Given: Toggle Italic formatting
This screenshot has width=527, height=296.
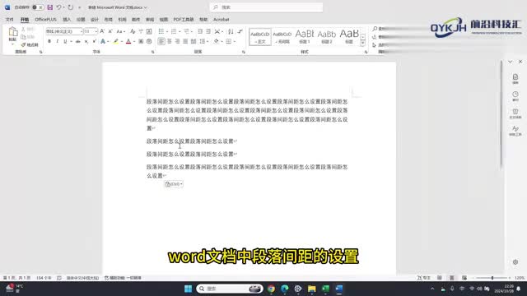Looking at the screenshot, I should (57, 41).
